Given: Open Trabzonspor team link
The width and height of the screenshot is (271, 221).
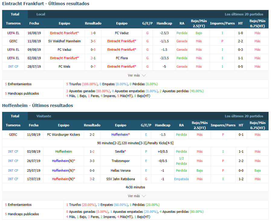Looking at the screenshot, I should pyautogui.click(x=121, y=161).
